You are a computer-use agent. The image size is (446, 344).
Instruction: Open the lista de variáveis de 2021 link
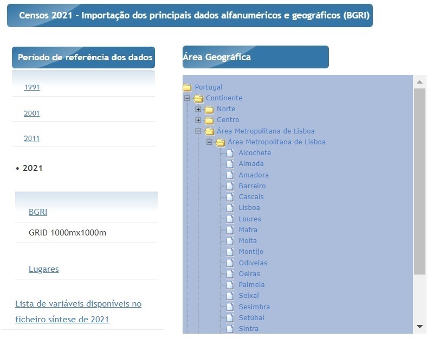(x=77, y=303)
